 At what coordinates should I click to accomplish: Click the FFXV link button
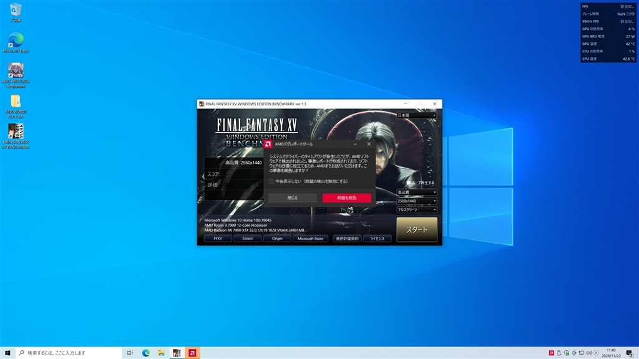tap(218, 239)
